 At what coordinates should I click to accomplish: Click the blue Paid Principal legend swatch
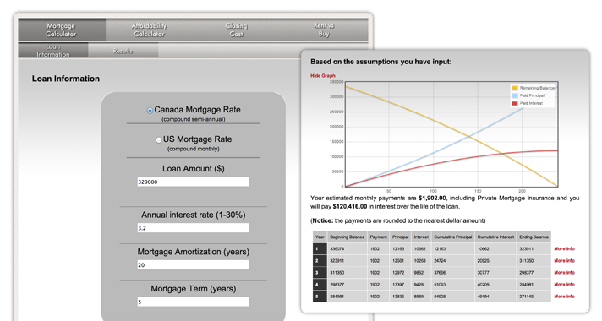[515, 95]
